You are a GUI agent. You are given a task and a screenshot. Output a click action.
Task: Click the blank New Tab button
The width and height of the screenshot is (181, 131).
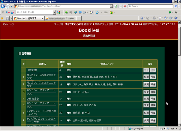point(79,18)
